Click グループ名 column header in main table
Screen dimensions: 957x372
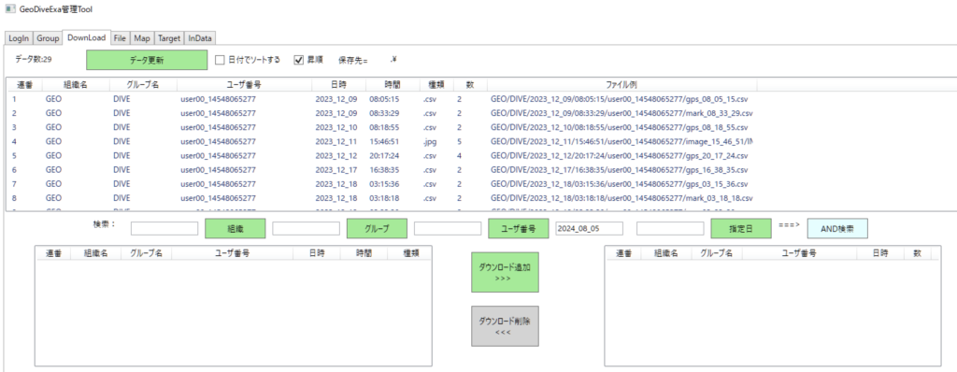pos(143,85)
